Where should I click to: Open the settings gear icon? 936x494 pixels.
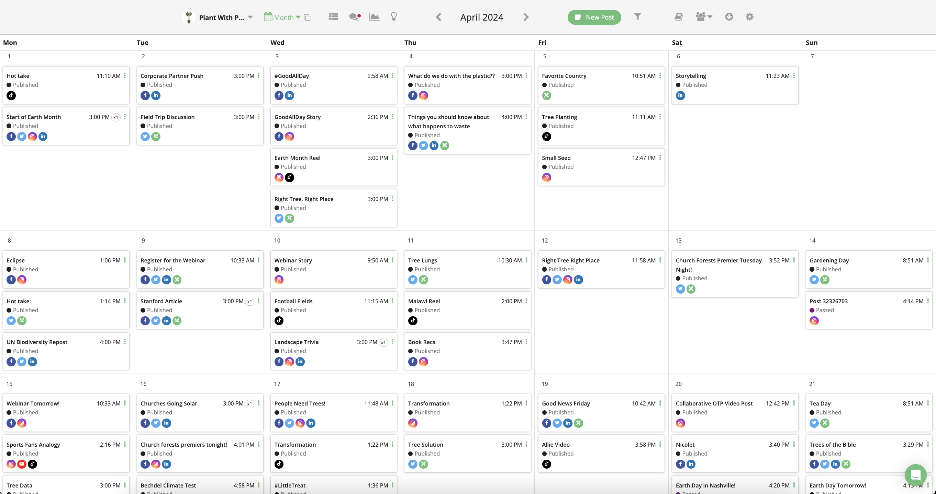[x=749, y=17]
